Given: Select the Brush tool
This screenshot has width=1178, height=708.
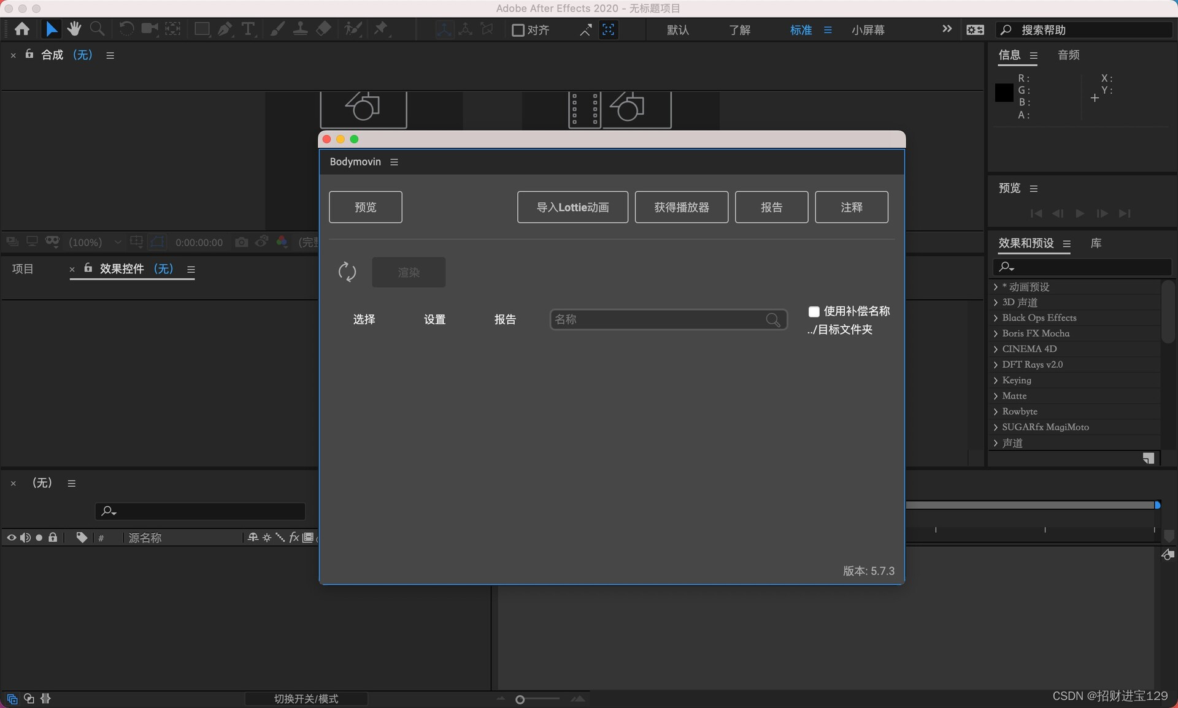Looking at the screenshot, I should 277,29.
